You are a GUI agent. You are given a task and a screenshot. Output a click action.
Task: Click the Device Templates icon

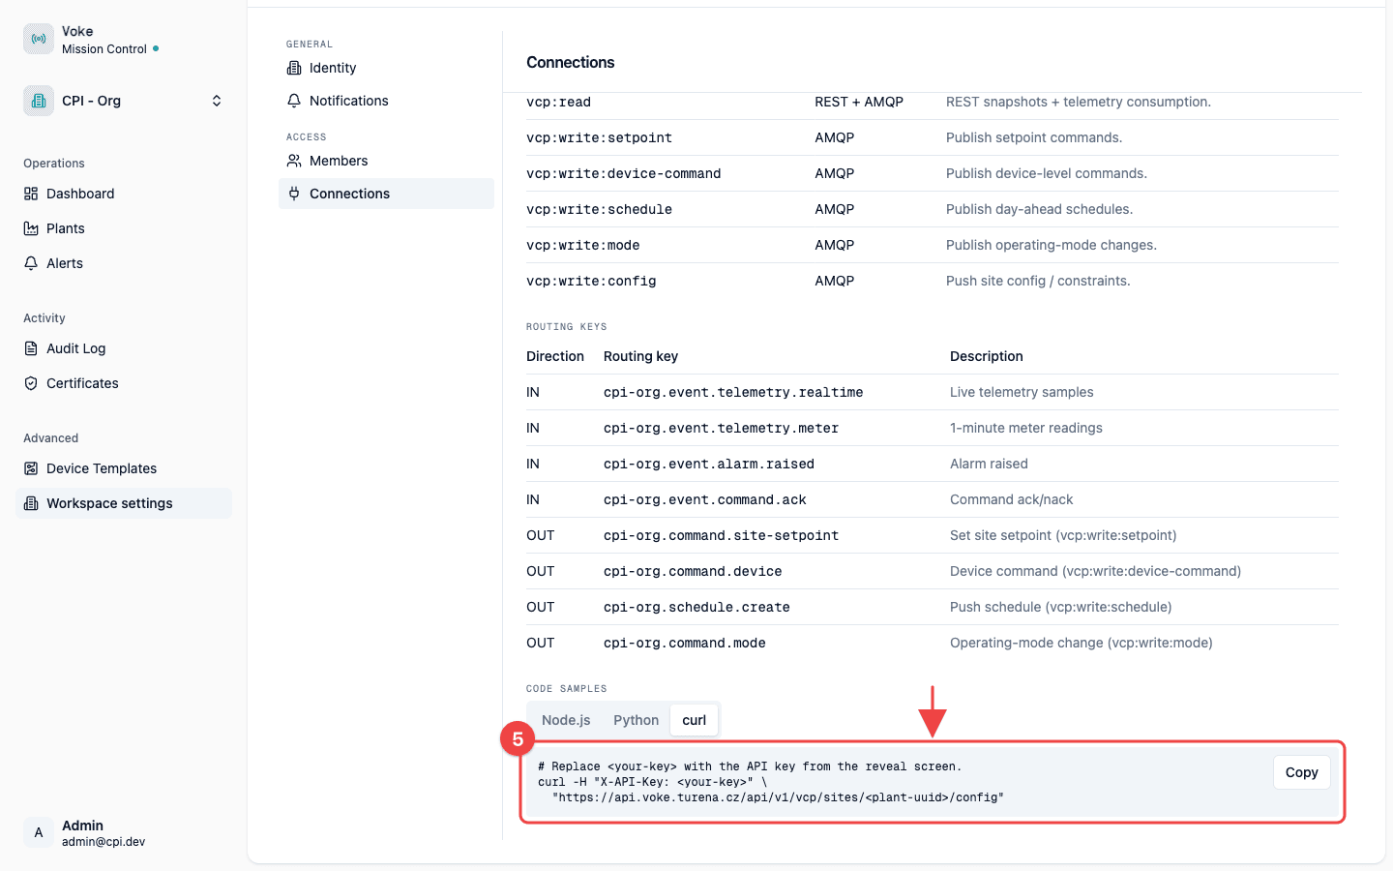[31, 468]
